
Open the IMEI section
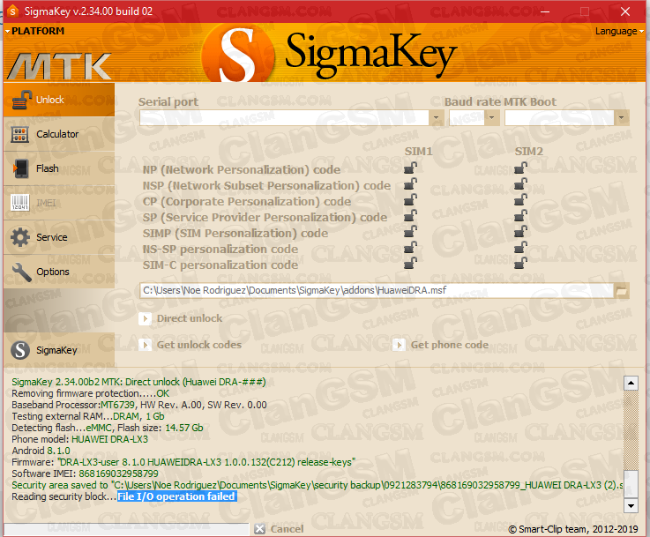(x=59, y=203)
